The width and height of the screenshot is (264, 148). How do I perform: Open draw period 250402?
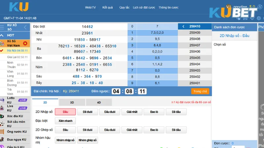coord(195,77)
